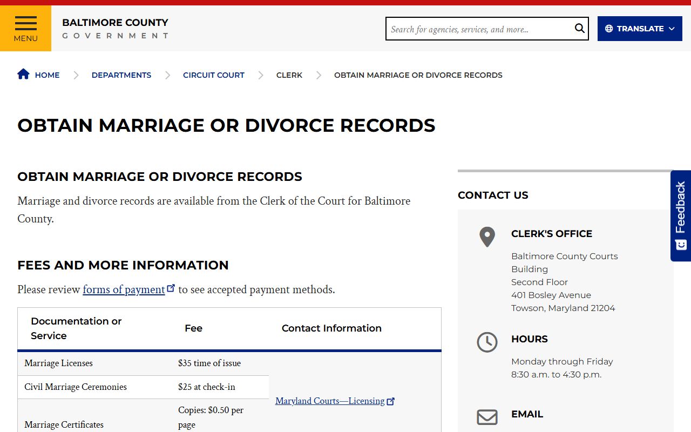Open the hamburger MENU button

(25, 29)
